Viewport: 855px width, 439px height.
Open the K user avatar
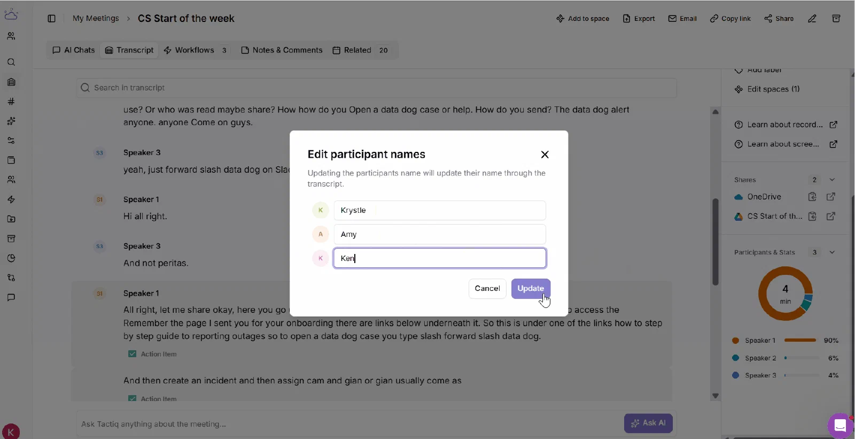11,432
